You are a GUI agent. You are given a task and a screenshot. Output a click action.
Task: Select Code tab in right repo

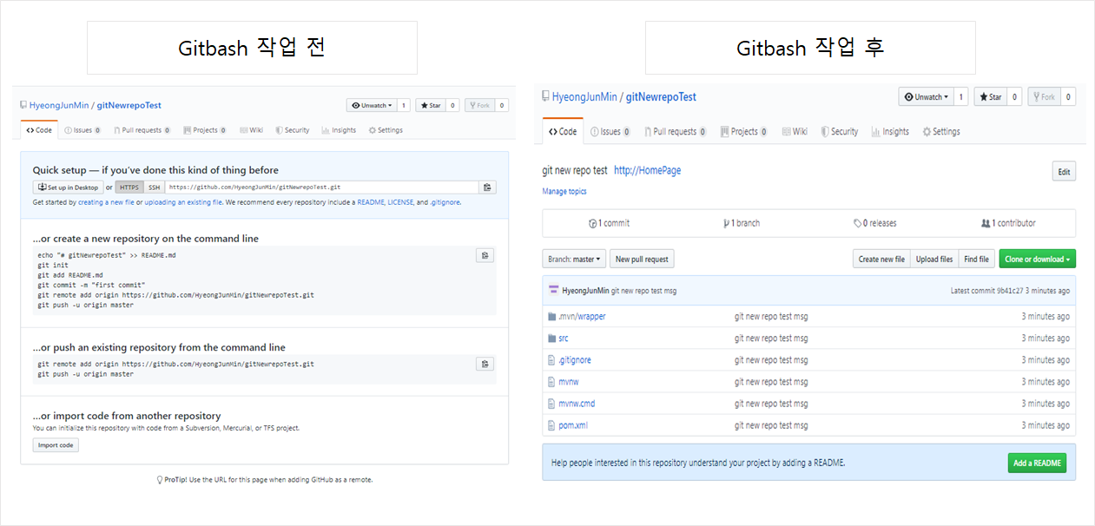point(563,132)
